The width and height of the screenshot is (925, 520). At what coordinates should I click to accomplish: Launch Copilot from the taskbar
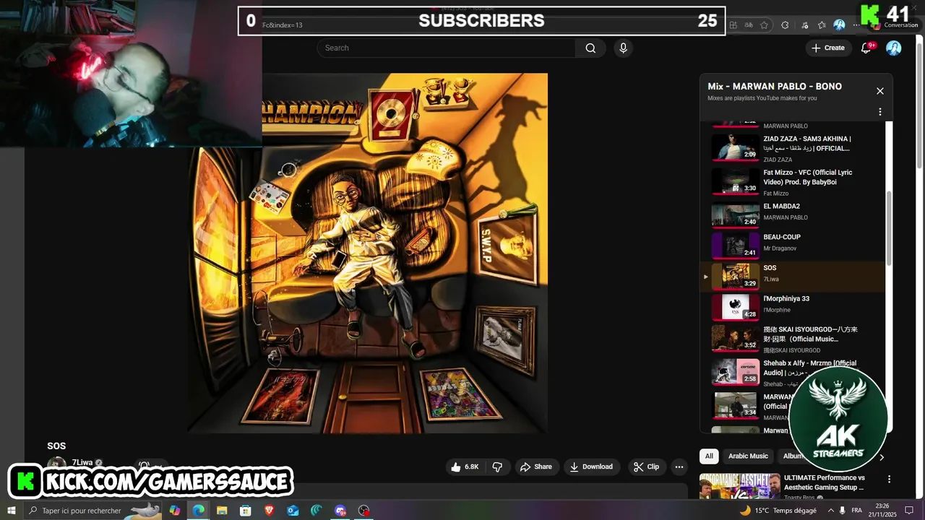(174, 511)
